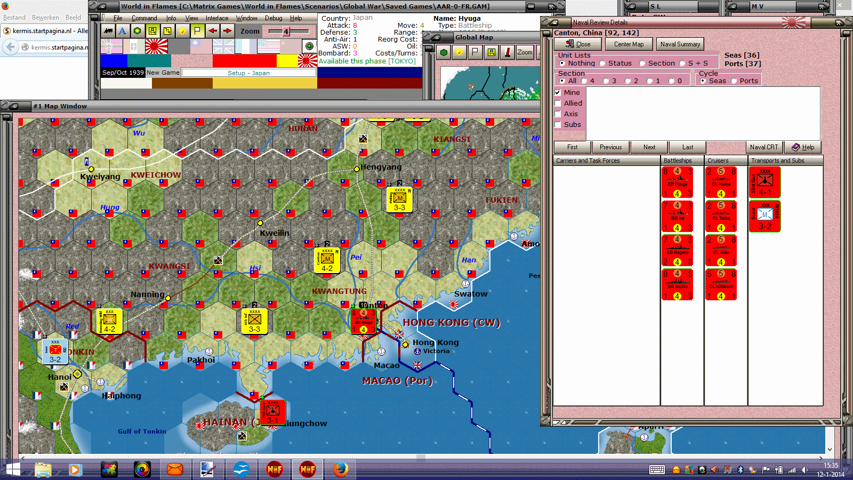Open Firefox from the taskbar
This screenshot has width=853, height=480.
341,469
